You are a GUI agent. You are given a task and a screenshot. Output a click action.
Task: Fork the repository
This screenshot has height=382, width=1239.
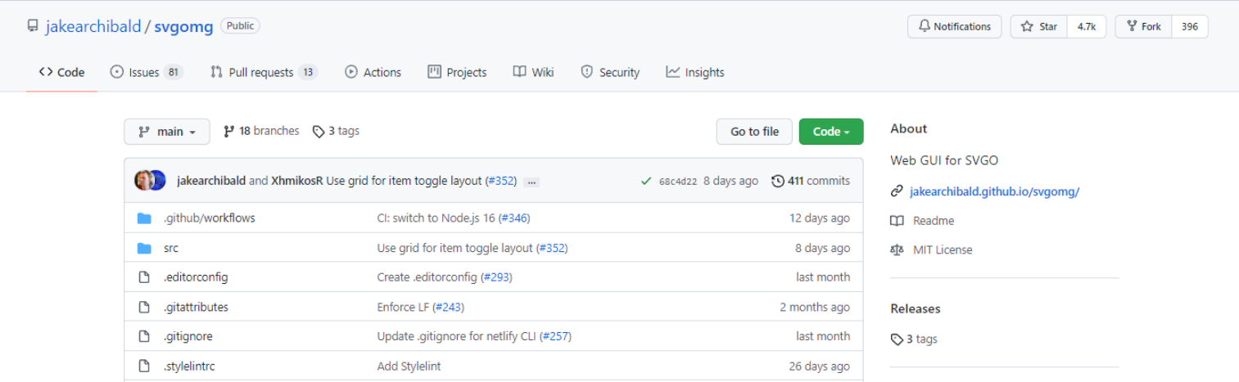click(1143, 26)
